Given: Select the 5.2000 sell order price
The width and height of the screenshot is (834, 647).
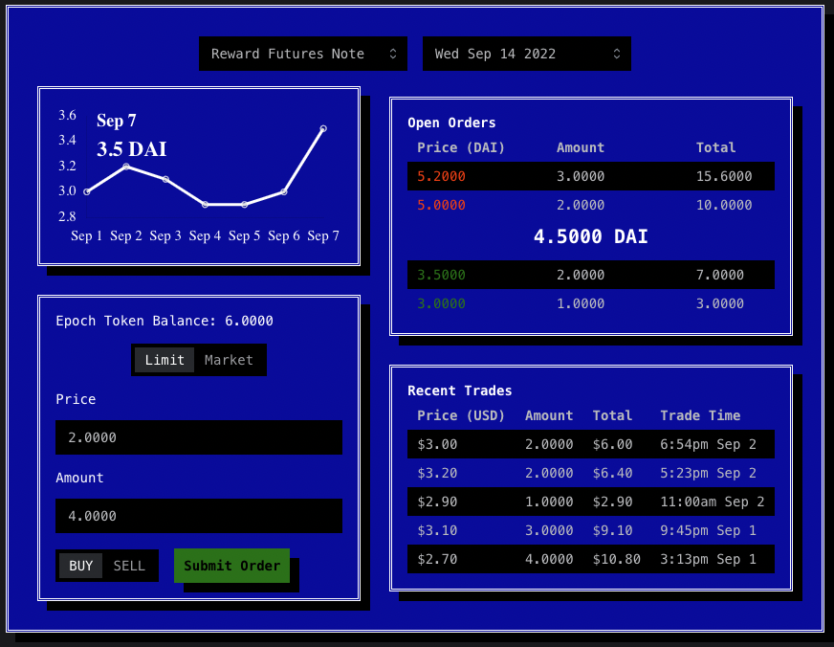Looking at the screenshot, I should (442, 176).
